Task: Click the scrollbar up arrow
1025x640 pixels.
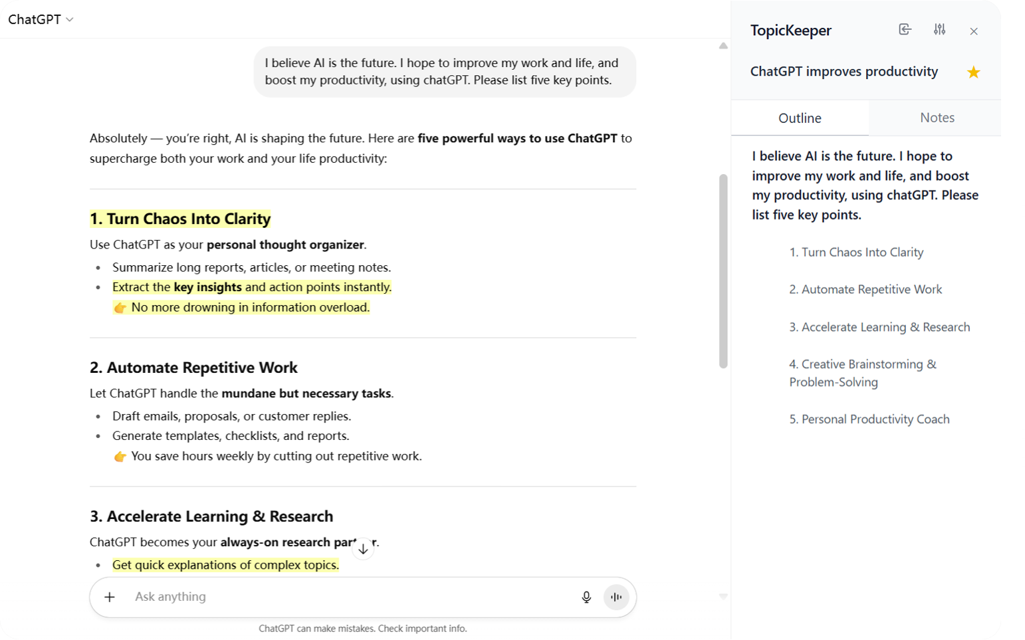Action: pos(723,46)
